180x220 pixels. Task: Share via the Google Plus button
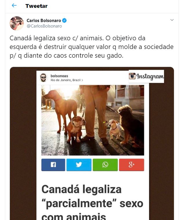(x=132, y=165)
